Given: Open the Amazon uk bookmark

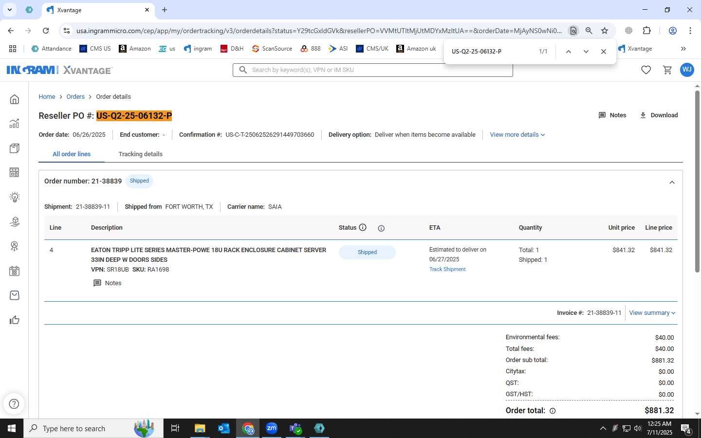Looking at the screenshot, I should [x=416, y=49].
